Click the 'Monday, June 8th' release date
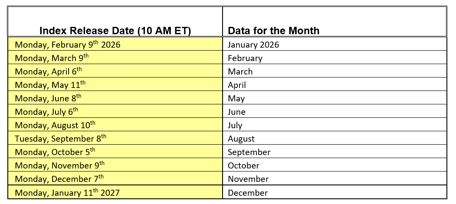Image resolution: width=456 pixels, height=204 pixels. click(48, 98)
